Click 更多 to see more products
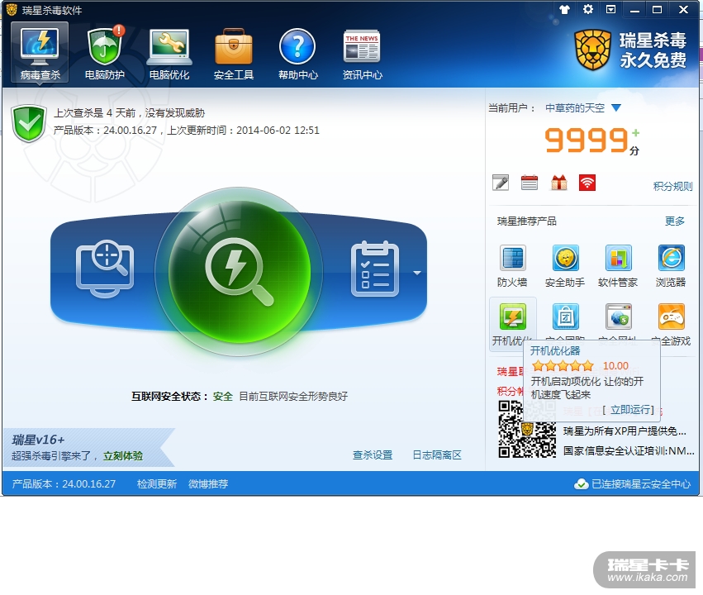 click(x=675, y=221)
